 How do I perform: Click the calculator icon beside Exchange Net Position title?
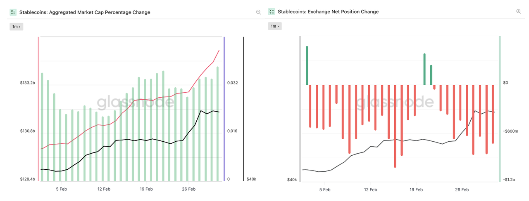click(x=272, y=12)
